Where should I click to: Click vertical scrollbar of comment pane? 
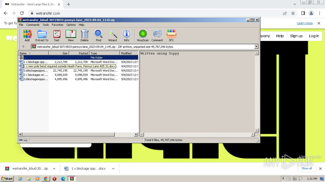point(257,92)
